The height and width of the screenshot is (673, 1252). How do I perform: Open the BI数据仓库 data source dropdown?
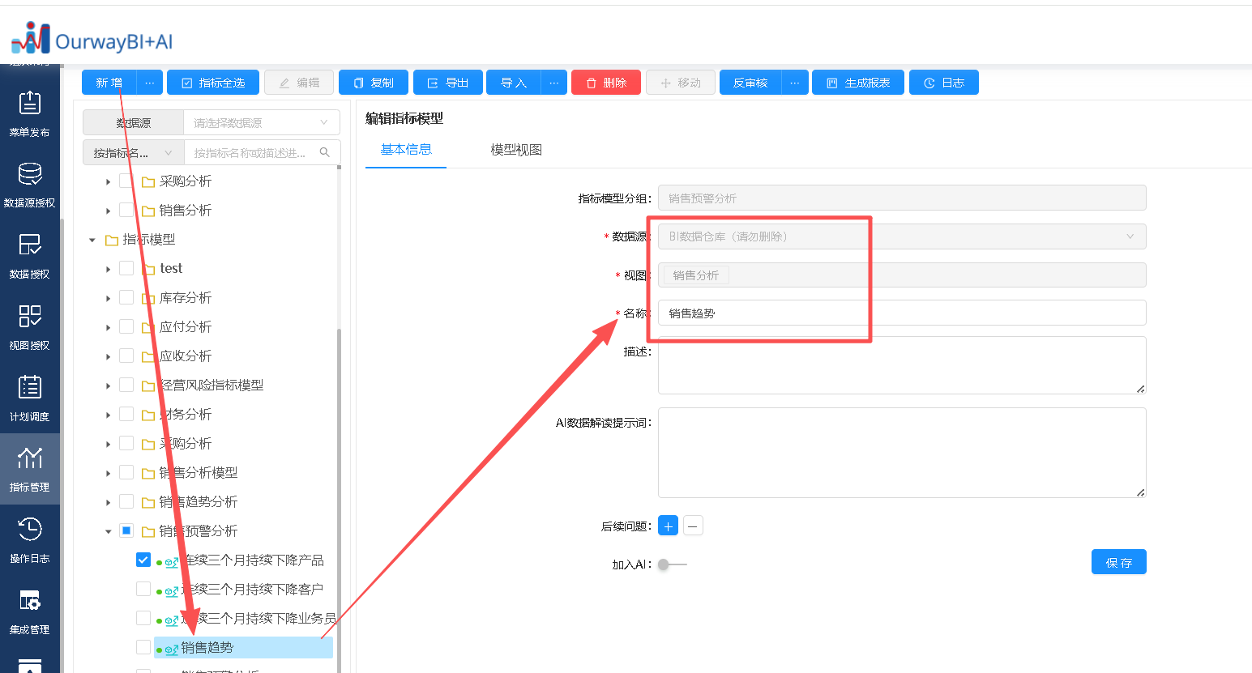[902, 236]
